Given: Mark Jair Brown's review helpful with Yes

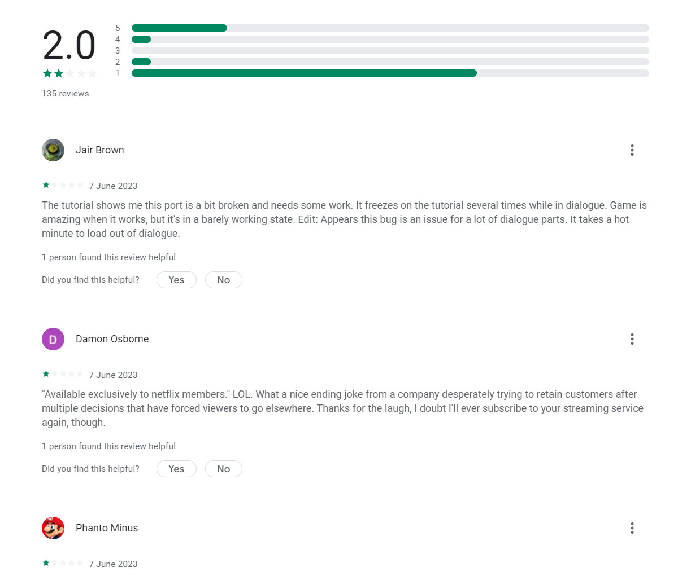Looking at the screenshot, I should [x=176, y=280].
